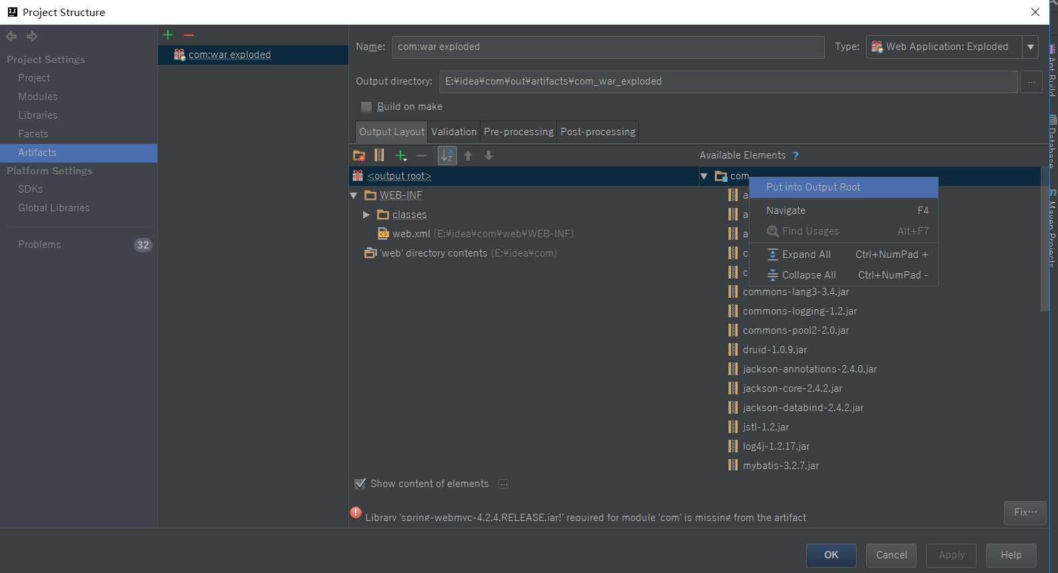The width and height of the screenshot is (1058, 573).
Task: Open Available Elements help question mark
Action: pos(795,155)
